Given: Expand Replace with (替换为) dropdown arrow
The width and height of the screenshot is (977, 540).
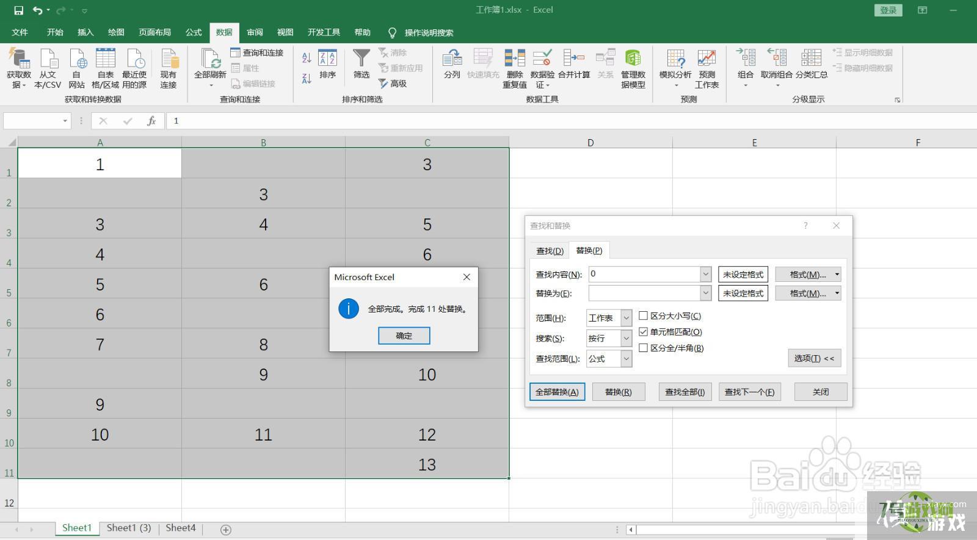Looking at the screenshot, I should 706,293.
